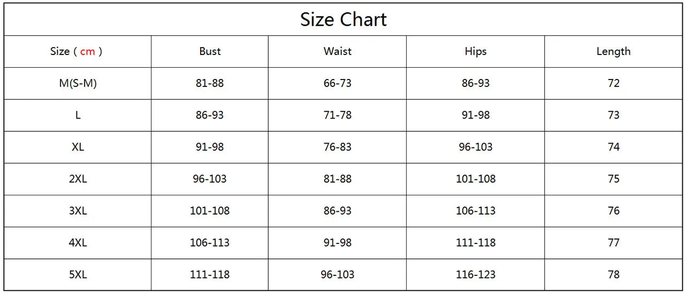
Task: Select the Waist column header
Action: coord(337,51)
